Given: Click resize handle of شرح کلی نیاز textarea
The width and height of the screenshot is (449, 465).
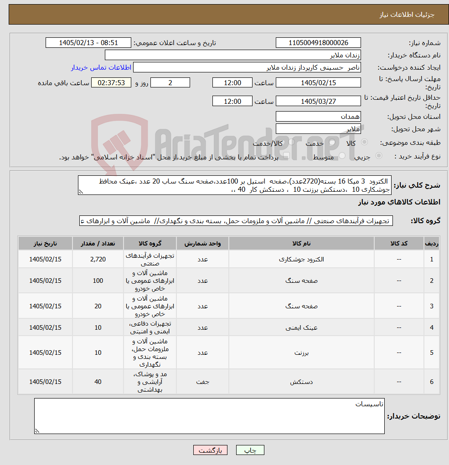Looking at the screenshot, I should pyautogui.click(x=81, y=192).
